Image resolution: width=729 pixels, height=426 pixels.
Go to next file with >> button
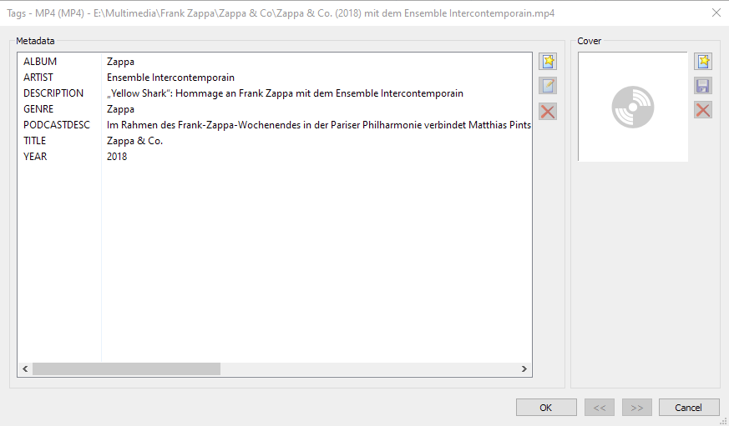click(637, 408)
